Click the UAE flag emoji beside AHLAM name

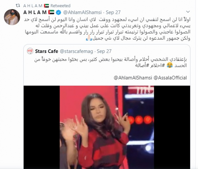[x=51, y=12]
